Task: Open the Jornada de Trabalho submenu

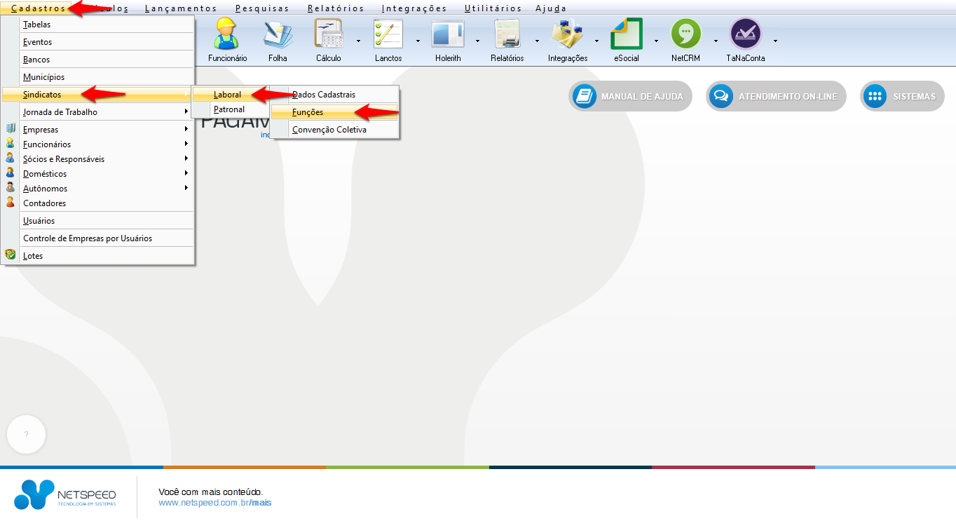Action: (x=98, y=112)
